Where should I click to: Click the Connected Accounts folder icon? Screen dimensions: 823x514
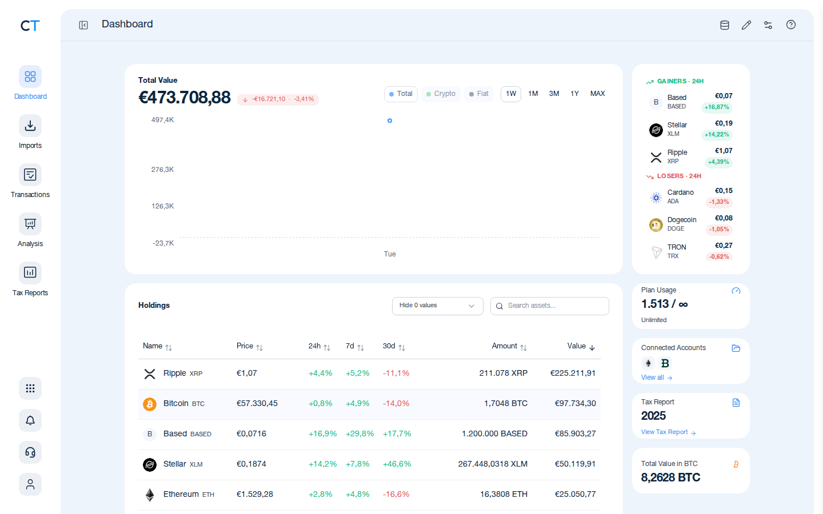click(736, 348)
